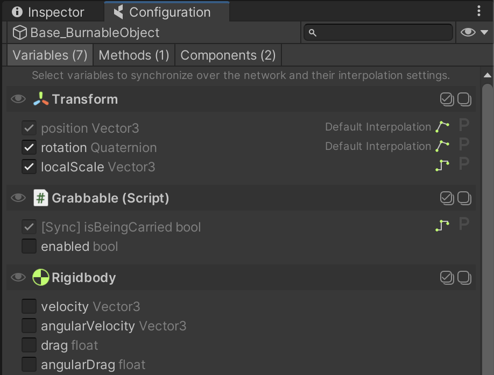Switch to the Inspector tab

48,12
